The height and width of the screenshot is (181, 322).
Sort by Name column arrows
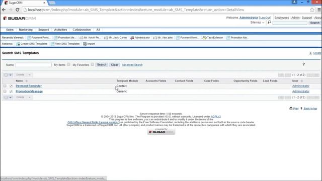pyautogui.click(x=27, y=81)
